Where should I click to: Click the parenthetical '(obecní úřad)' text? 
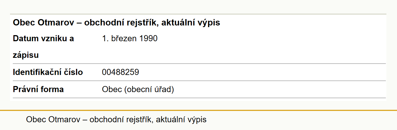(x=149, y=90)
